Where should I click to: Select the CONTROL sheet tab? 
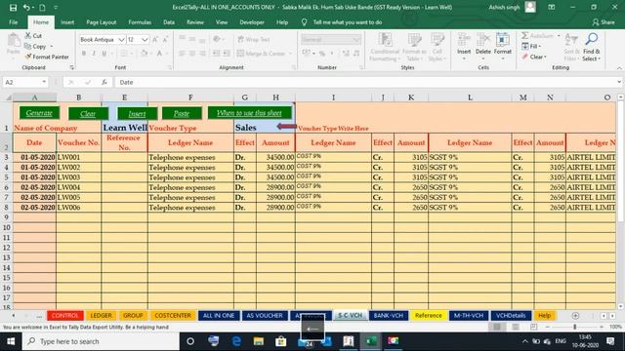pyautogui.click(x=65, y=316)
